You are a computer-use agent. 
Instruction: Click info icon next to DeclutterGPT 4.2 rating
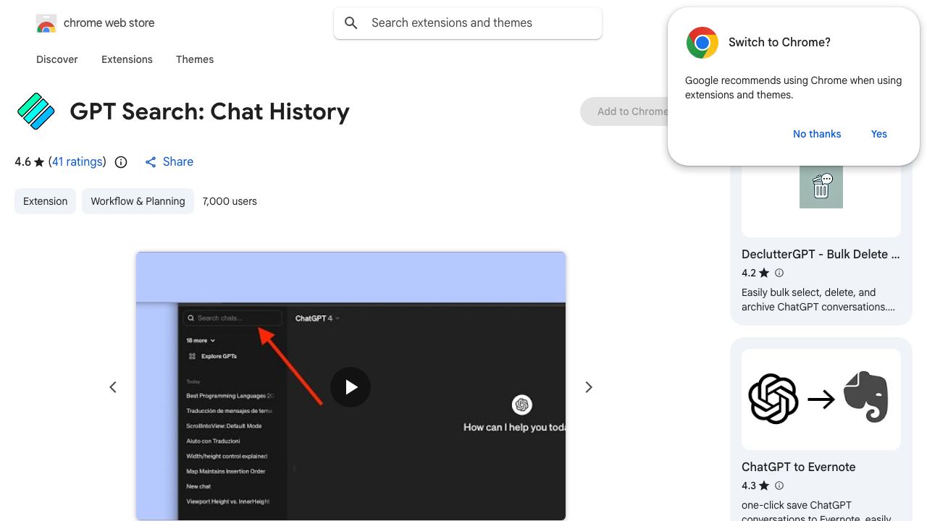(x=779, y=273)
